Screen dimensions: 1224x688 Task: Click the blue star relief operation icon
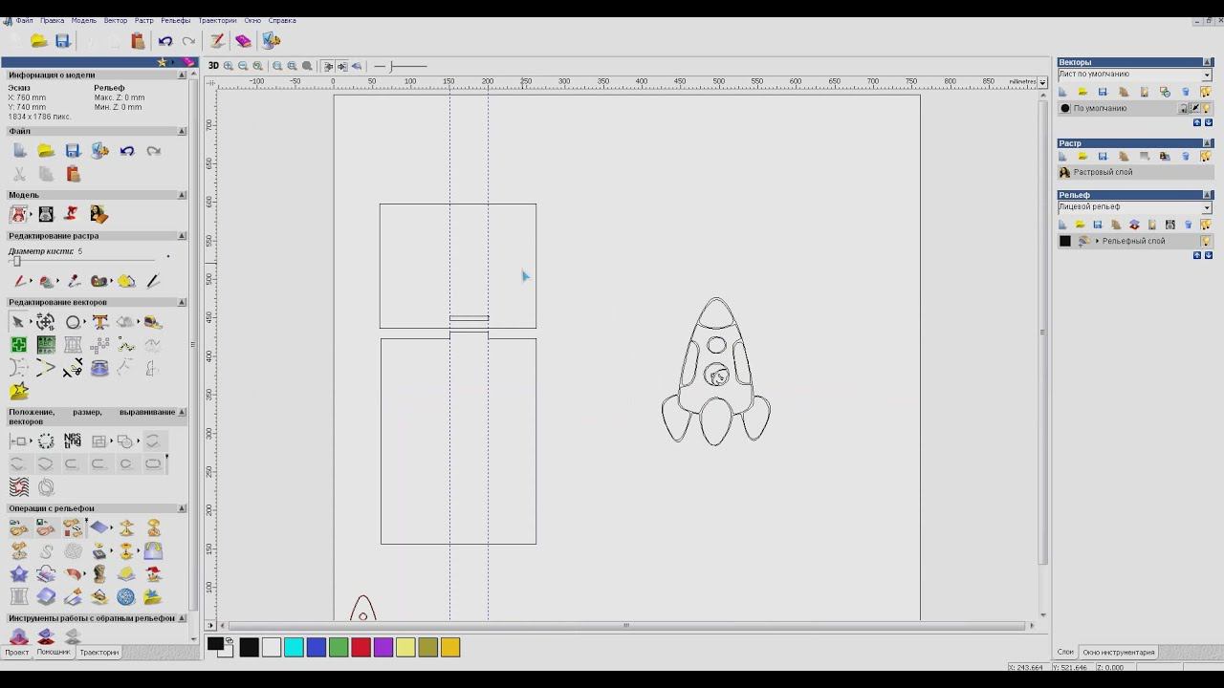click(19, 574)
